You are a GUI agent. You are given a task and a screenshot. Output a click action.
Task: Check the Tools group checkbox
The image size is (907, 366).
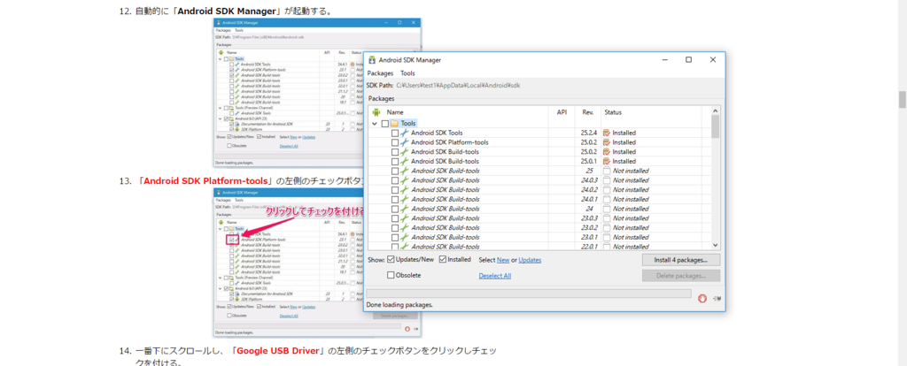point(385,124)
